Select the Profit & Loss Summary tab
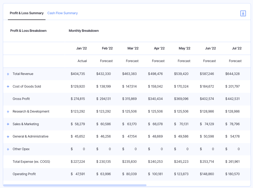 point(27,13)
